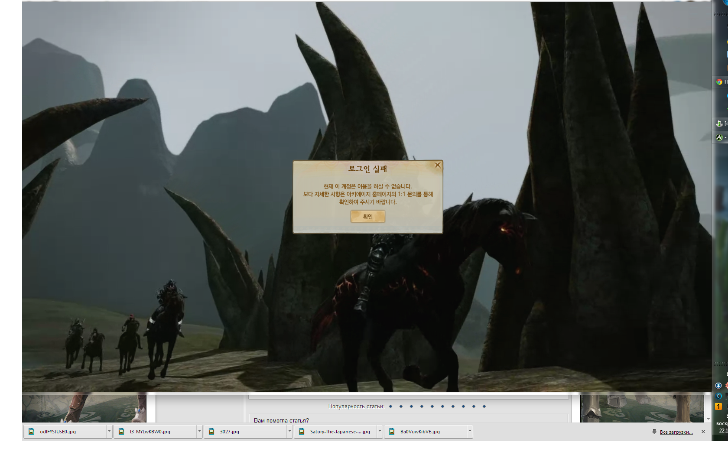Click the file icon of 3027.jpg

click(211, 432)
